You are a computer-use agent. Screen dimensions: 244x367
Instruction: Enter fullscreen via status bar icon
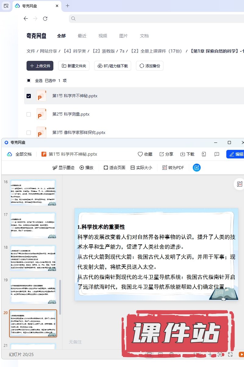tap(231, 354)
